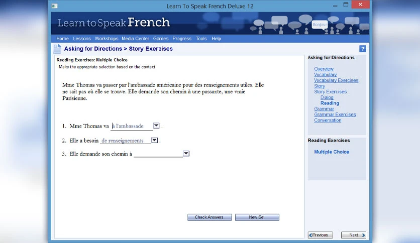Open the Games menu
Viewport: 420px width, 243px height.
tap(161, 39)
